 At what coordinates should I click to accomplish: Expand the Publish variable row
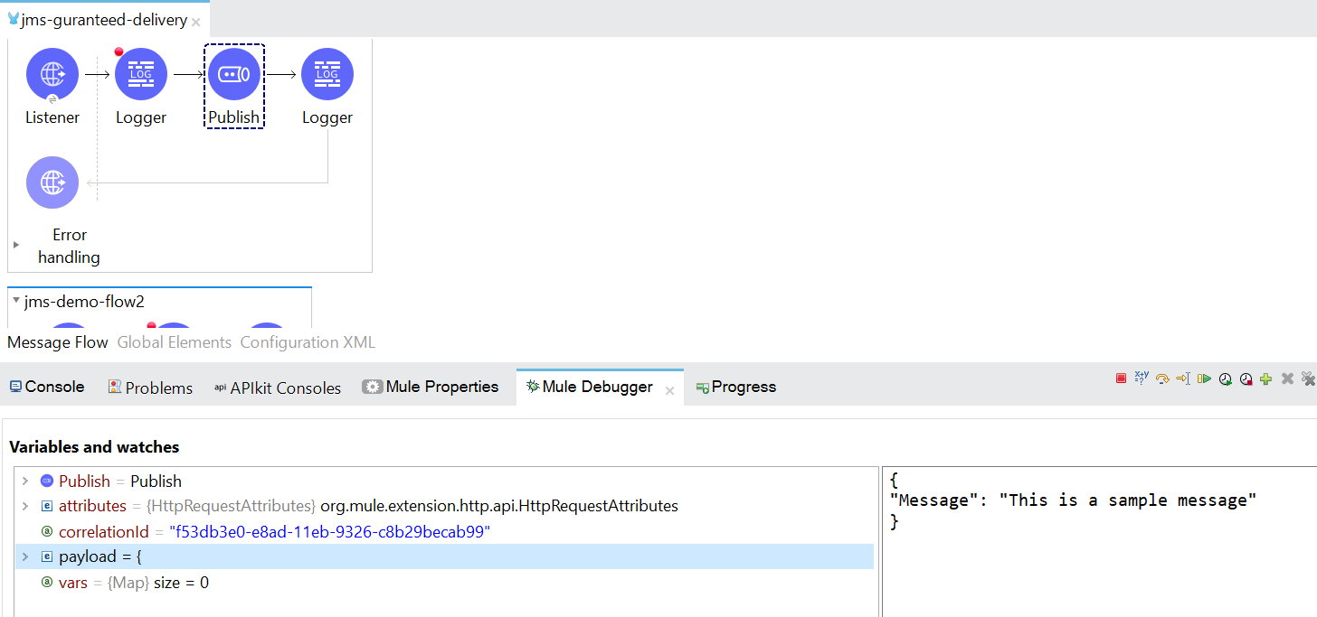25,481
